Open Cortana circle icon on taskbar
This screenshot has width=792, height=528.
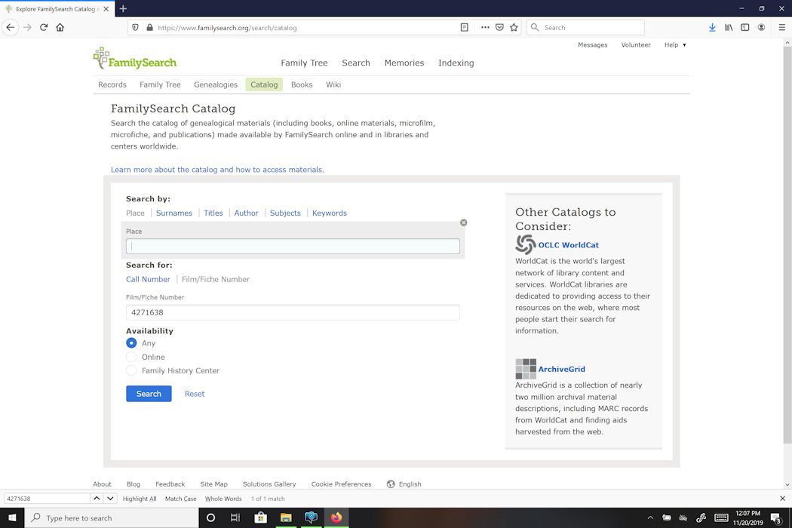coord(210,518)
